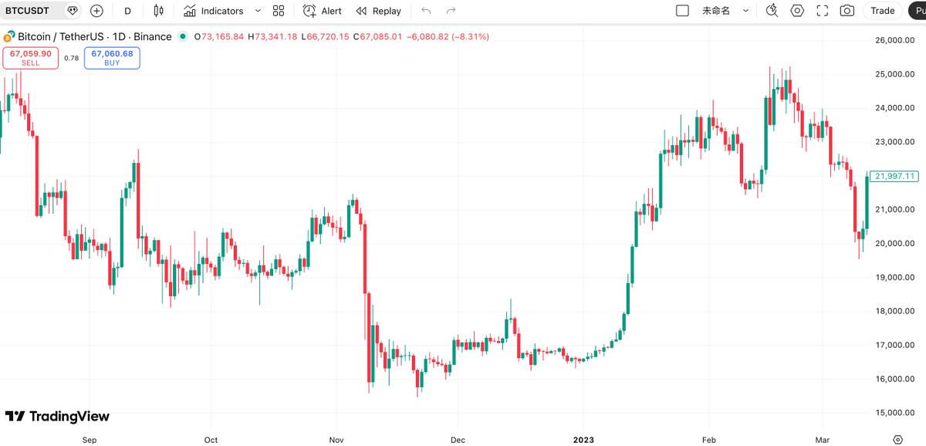This screenshot has width=926, height=446.
Task: Open the chart templates grid icon
Action: (x=279, y=11)
